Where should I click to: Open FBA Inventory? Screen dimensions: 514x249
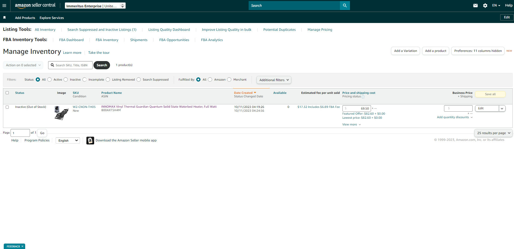[107, 40]
